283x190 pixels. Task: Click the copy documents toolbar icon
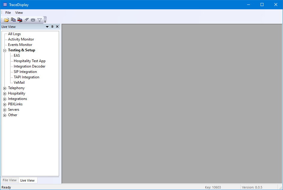(13, 20)
